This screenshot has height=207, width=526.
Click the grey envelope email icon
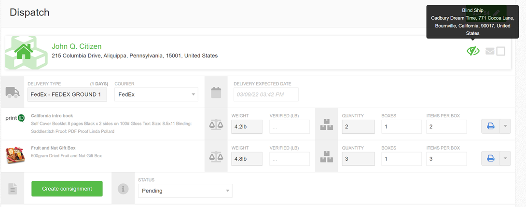click(x=490, y=51)
